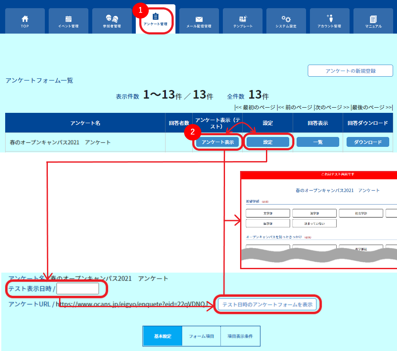Screen dimensions: 397x351
Task: Click the 回答ダウンロード column header
Action: (x=368, y=123)
